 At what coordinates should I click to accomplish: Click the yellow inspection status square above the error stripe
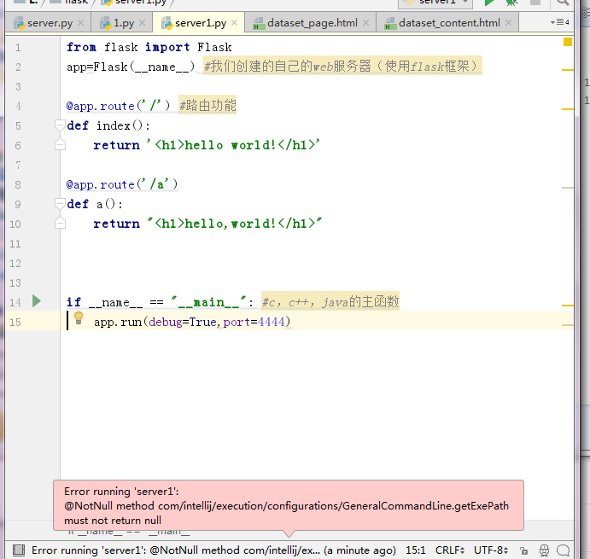[x=568, y=42]
